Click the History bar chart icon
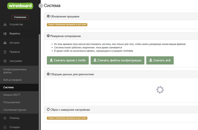198x130 pixels. 5,43
